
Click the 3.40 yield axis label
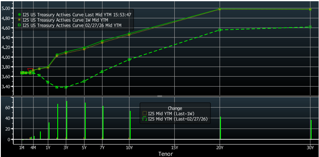pos(6,87)
